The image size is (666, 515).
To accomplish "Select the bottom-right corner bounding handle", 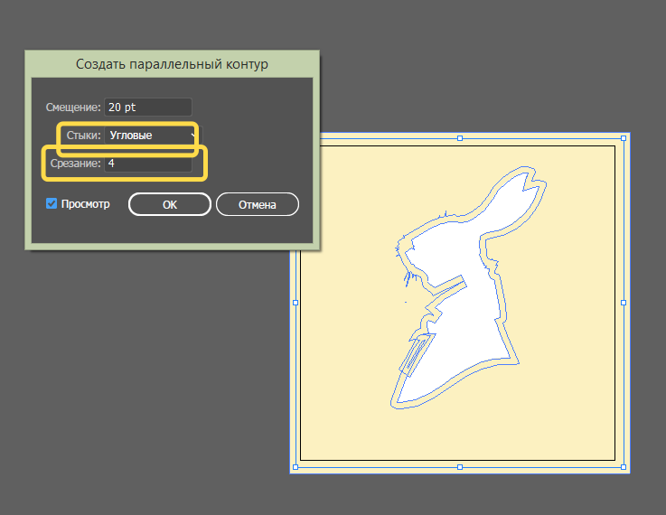I will [x=624, y=467].
